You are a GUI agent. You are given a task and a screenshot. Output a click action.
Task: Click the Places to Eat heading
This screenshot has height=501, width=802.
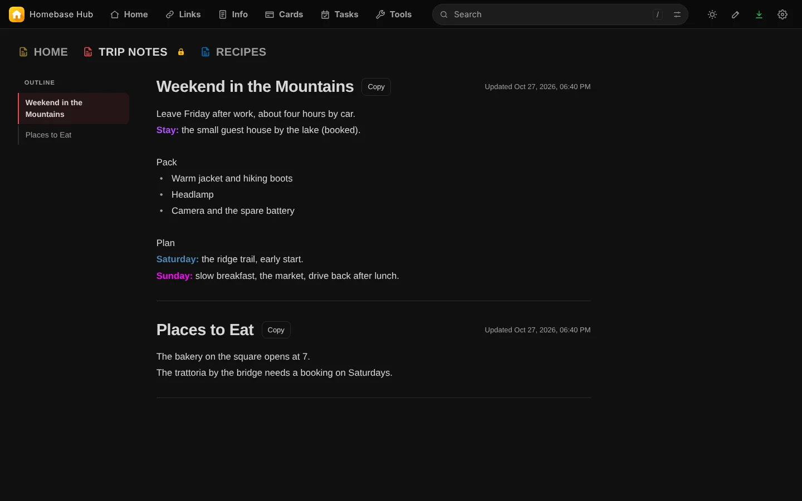pyautogui.click(x=205, y=330)
